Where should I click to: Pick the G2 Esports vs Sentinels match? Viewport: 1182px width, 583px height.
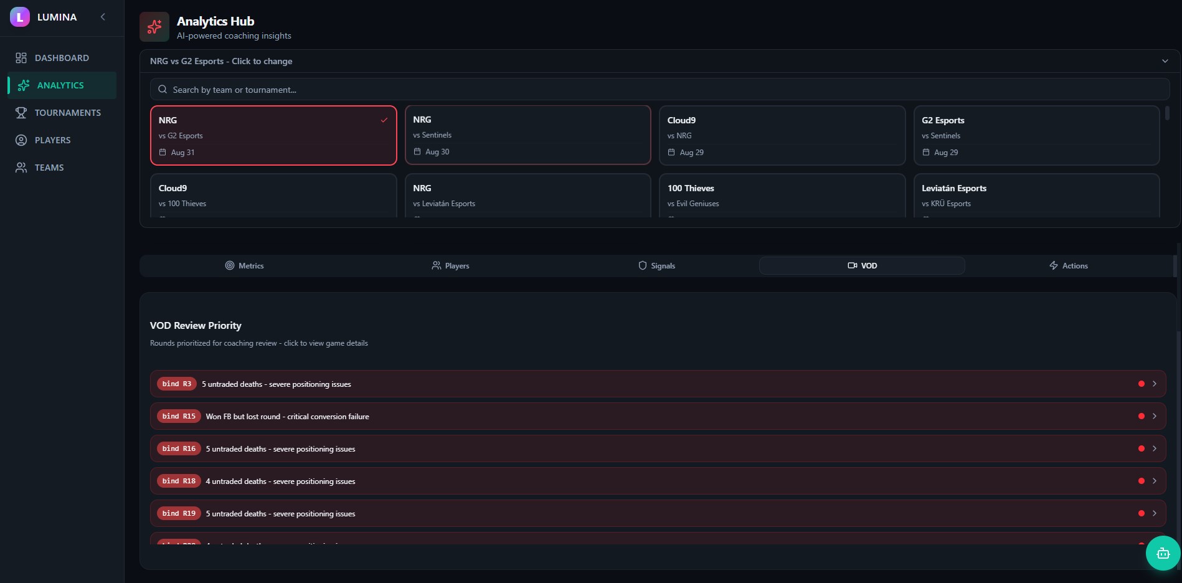click(x=1037, y=135)
